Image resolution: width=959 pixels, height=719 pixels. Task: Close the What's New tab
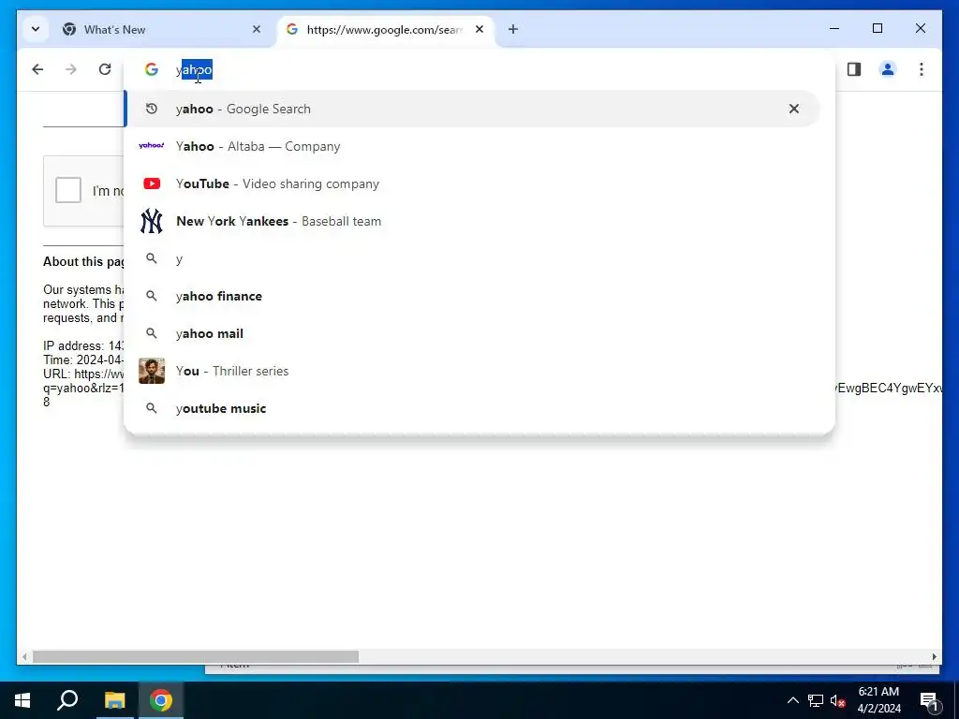[257, 29]
